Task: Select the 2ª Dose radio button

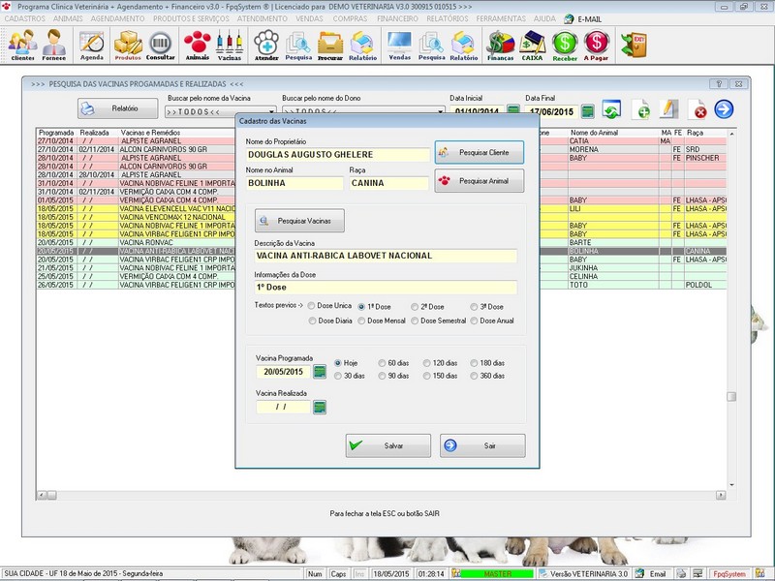Action: (415, 307)
